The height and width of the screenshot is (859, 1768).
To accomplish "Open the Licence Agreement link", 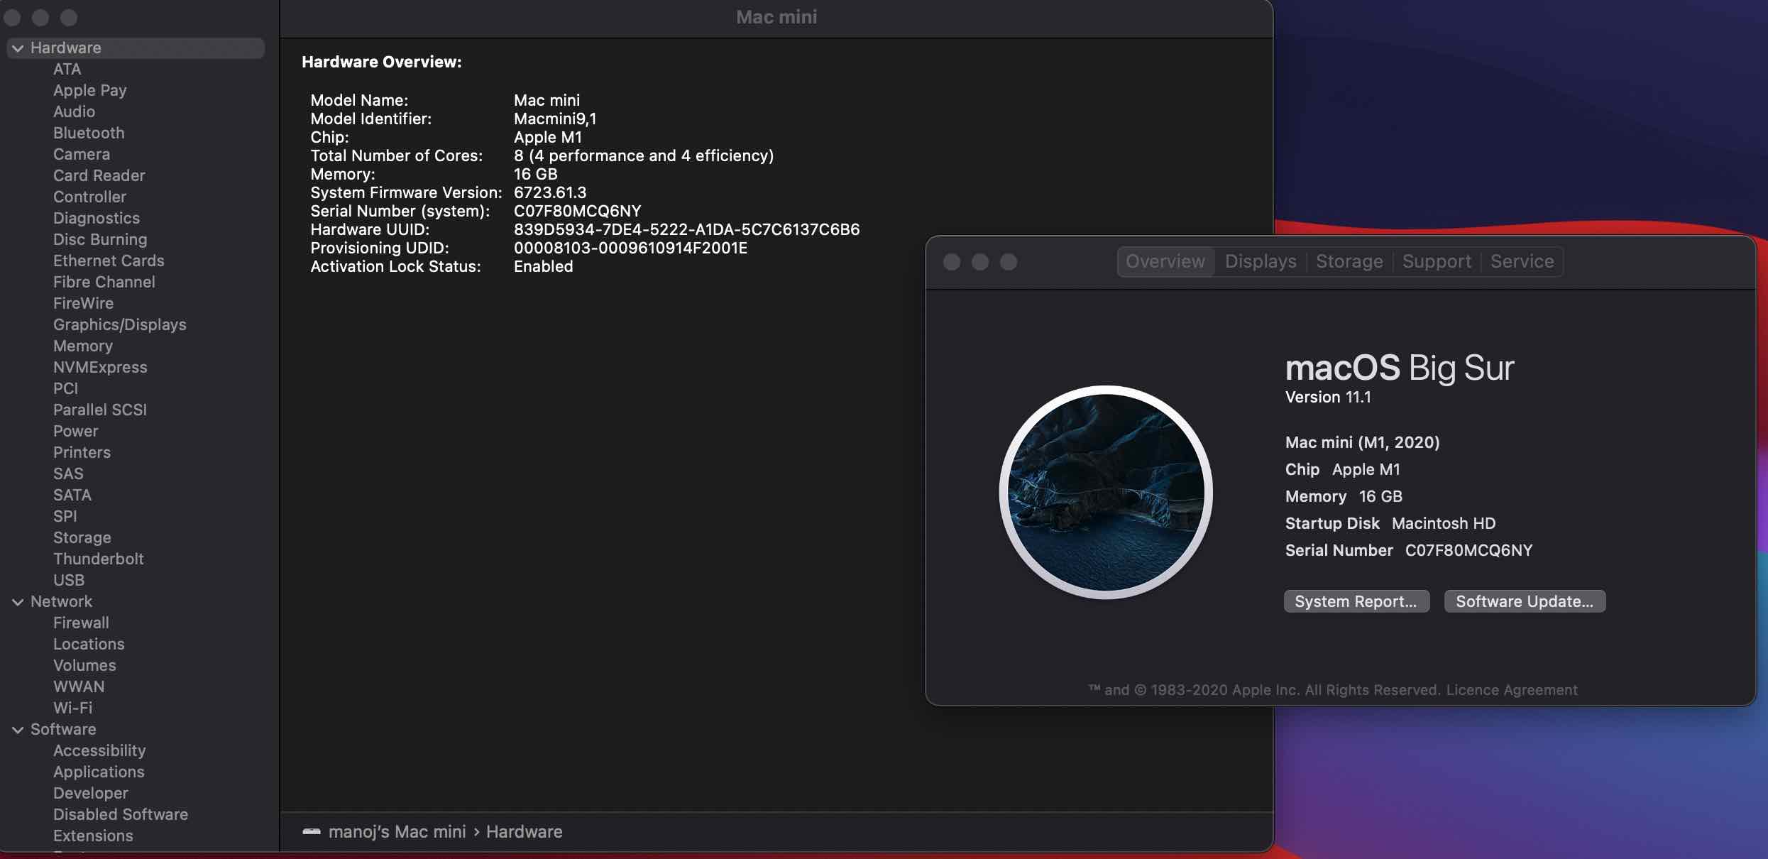I will click(1512, 690).
